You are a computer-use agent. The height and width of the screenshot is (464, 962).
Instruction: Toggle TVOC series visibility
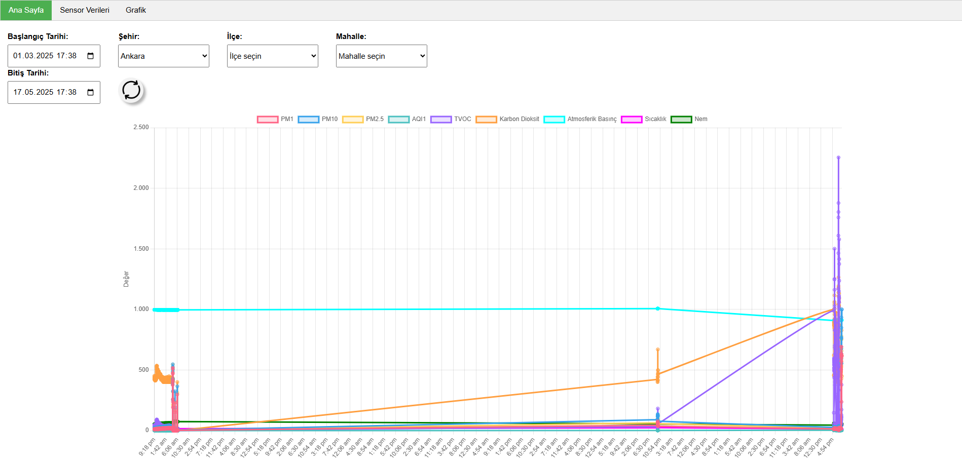pos(451,119)
